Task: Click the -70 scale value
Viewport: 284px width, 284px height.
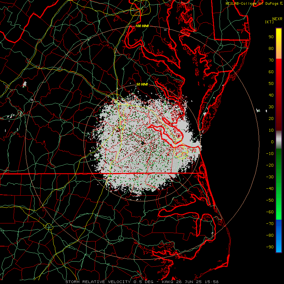Action: [270, 224]
